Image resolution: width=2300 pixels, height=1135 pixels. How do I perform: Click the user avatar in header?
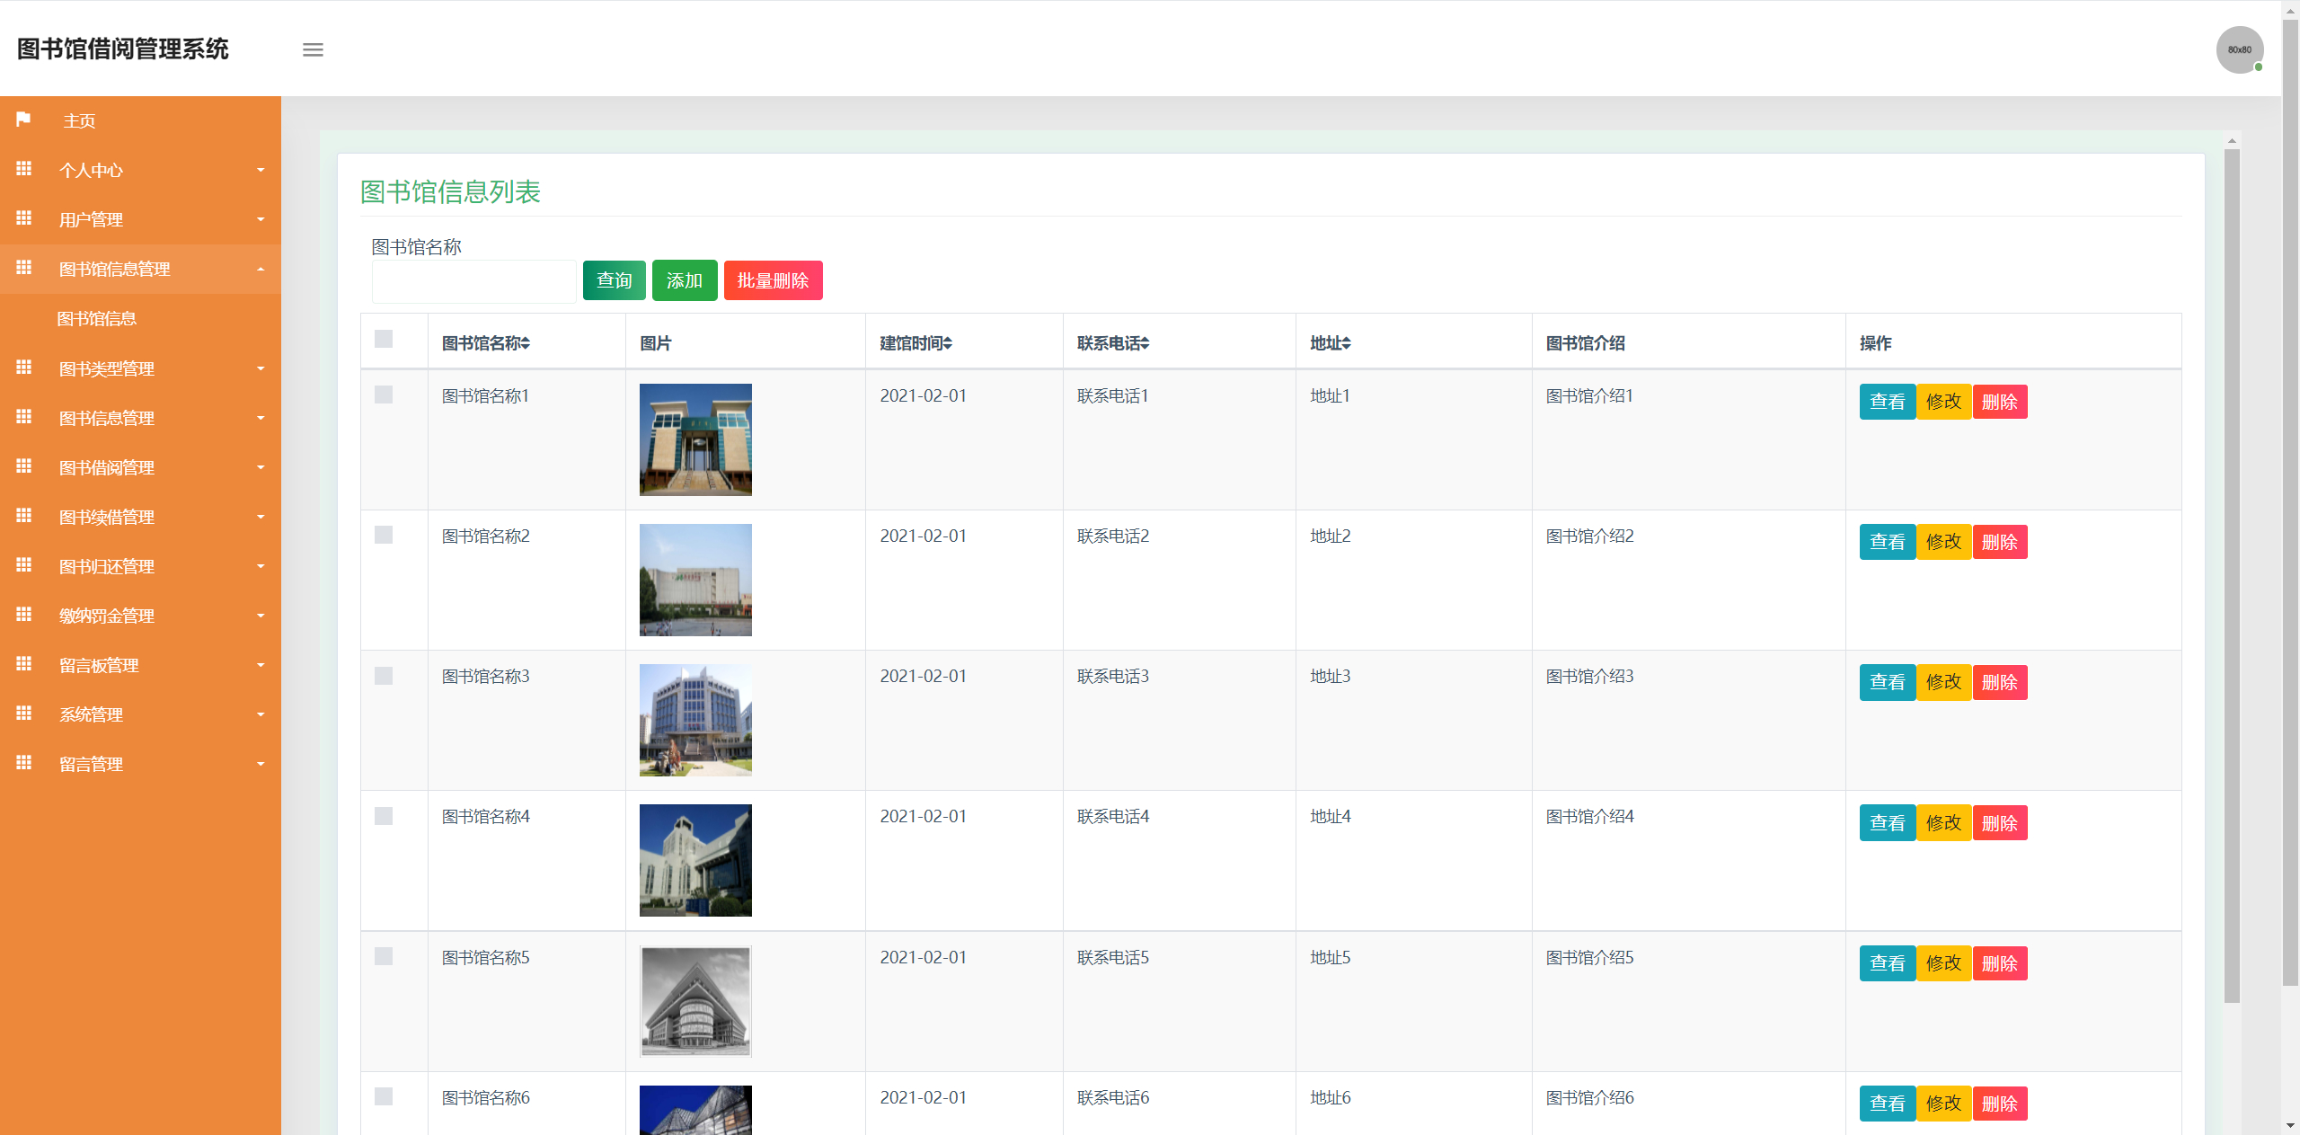point(2239,49)
